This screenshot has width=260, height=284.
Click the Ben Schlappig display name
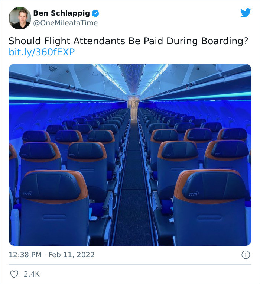click(61, 13)
